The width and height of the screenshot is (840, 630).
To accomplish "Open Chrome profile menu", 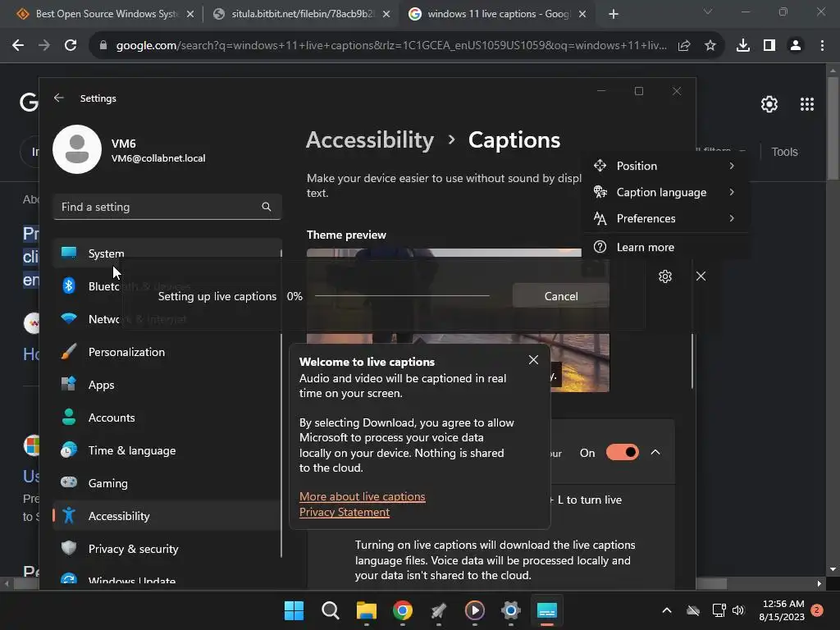I will pos(796,46).
